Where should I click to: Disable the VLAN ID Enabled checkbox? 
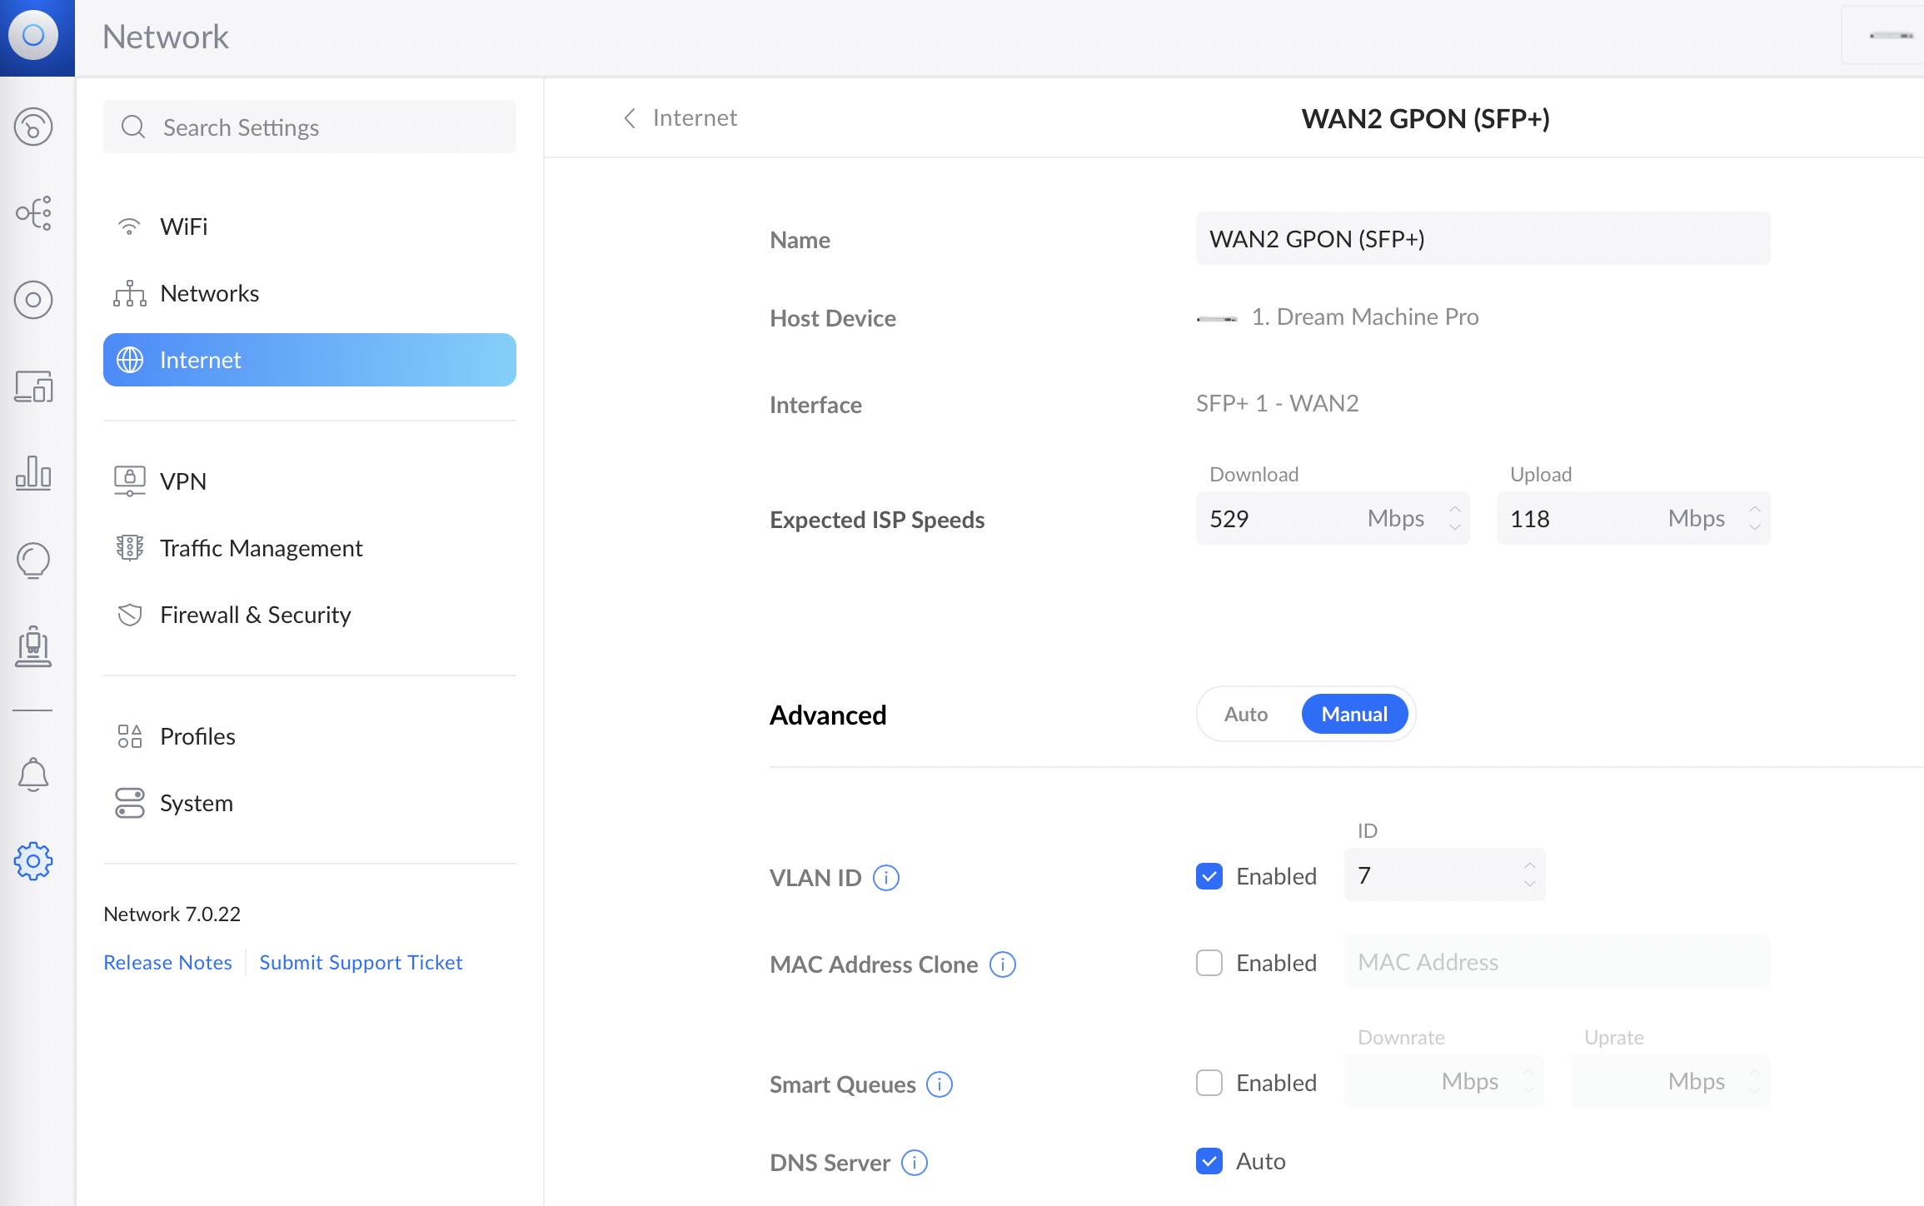pos(1209,876)
